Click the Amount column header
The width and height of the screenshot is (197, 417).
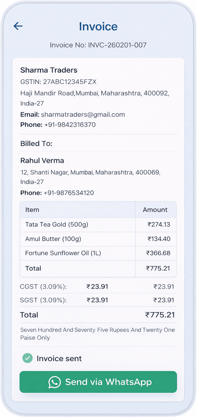point(155,210)
